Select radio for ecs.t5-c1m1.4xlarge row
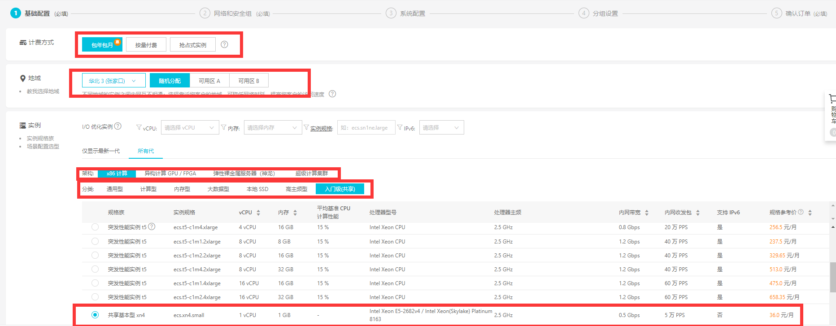This screenshot has width=836, height=326. [x=95, y=283]
